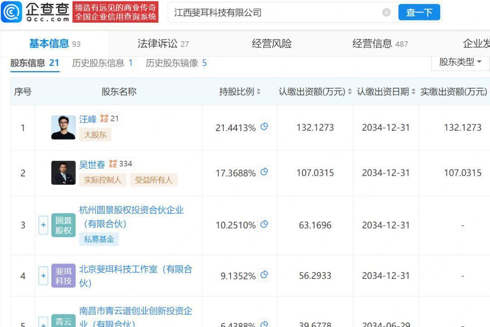Sort by 持股比例 column

point(240,91)
